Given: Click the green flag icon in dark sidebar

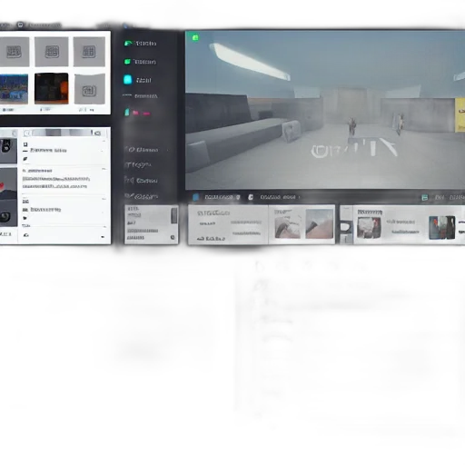Looking at the screenshot, I should [128, 44].
